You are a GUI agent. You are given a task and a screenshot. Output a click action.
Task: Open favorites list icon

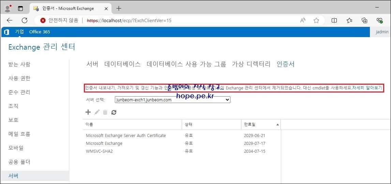point(349,20)
